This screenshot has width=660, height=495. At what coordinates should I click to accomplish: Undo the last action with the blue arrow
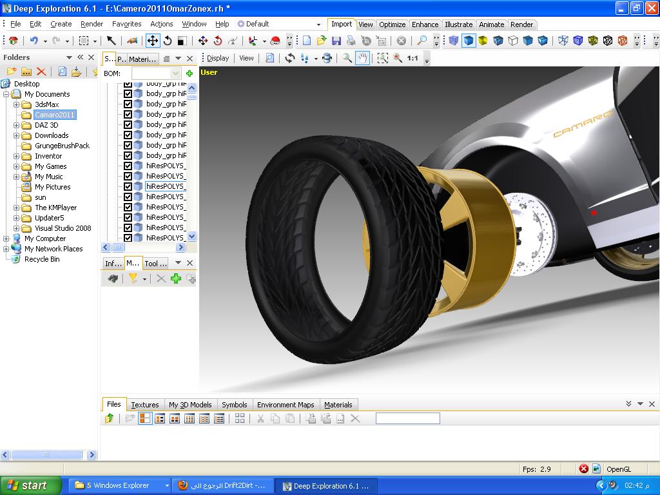pyautogui.click(x=34, y=41)
